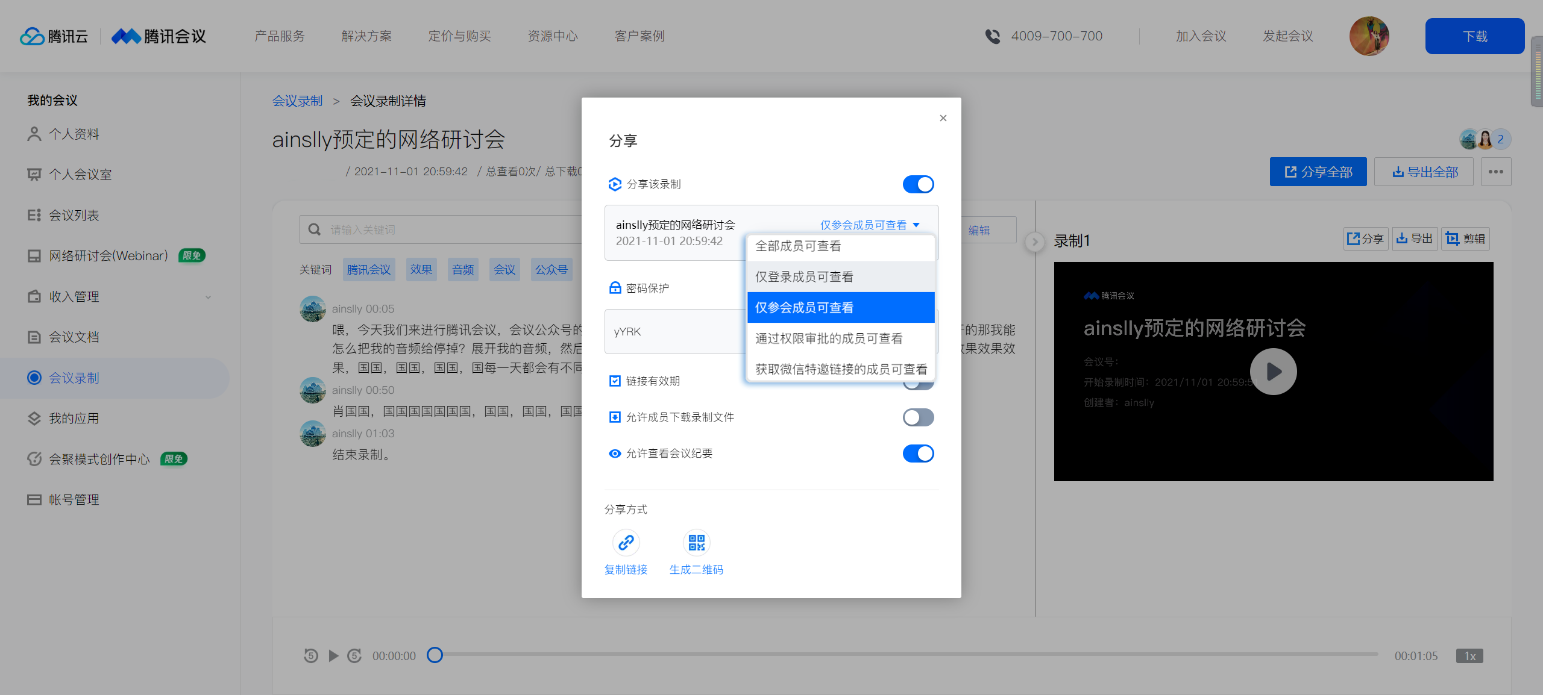Click the 允许查看会议纪要 eye icon
The height and width of the screenshot is (695, 1543).
click(615, 453)
